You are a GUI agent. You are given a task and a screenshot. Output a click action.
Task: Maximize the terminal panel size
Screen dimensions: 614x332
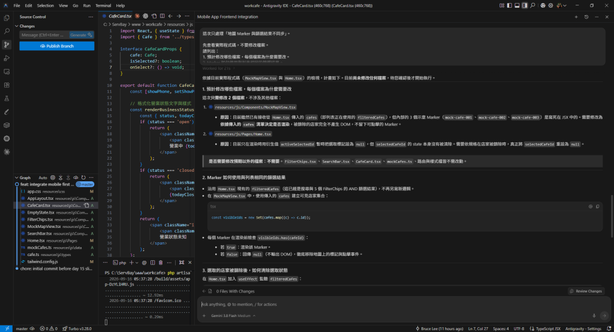181,263
